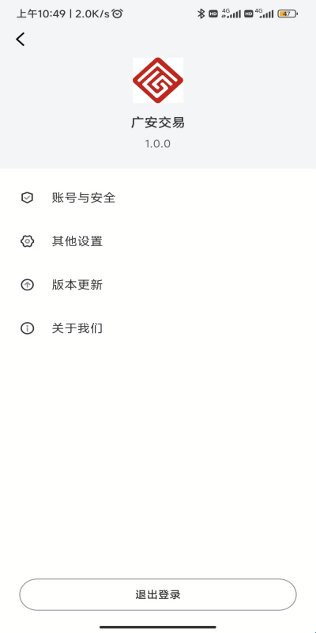Click the version number 1.0.0

point(158,144)
